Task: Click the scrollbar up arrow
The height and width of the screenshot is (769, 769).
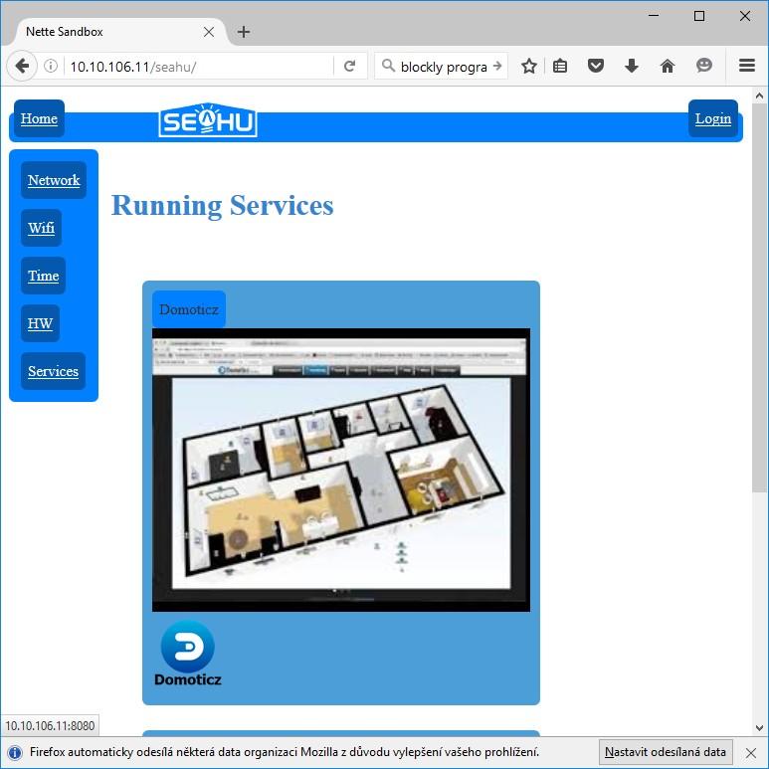Action: [759, 96]
